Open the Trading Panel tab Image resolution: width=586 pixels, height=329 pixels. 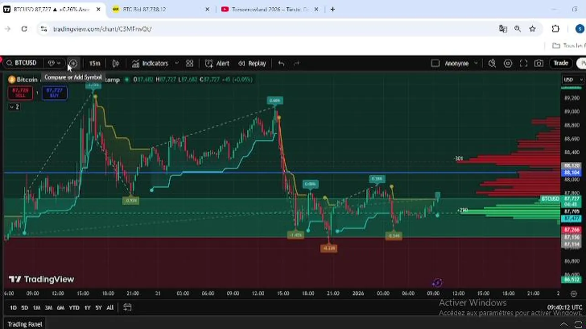tap(25, 324)
